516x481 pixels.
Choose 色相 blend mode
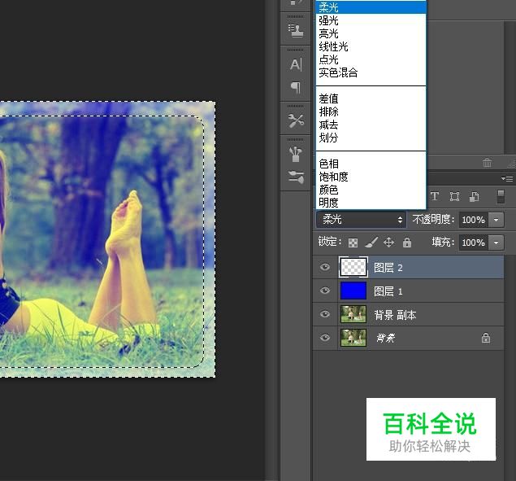tap(371, 164)
